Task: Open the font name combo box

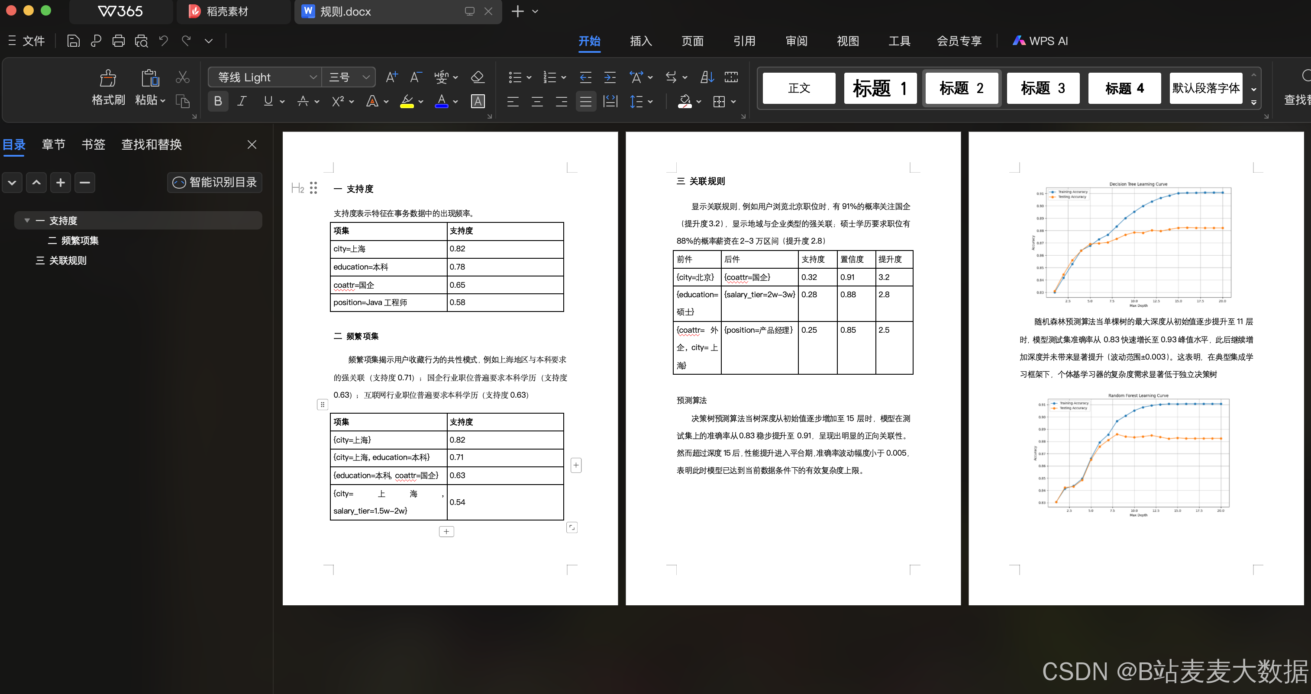Action: [x=264, y=77]
